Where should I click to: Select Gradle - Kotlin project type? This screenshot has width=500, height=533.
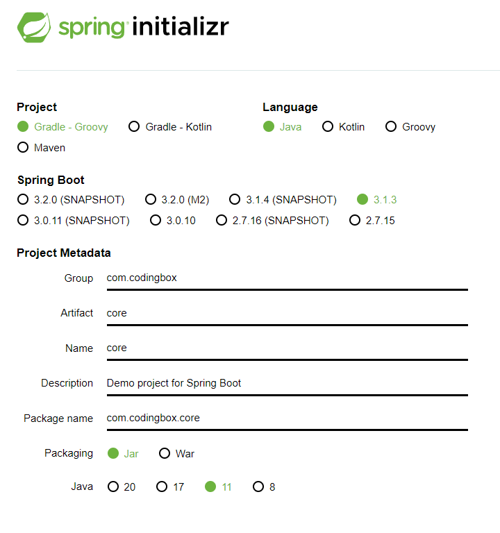tap(170, 127)
